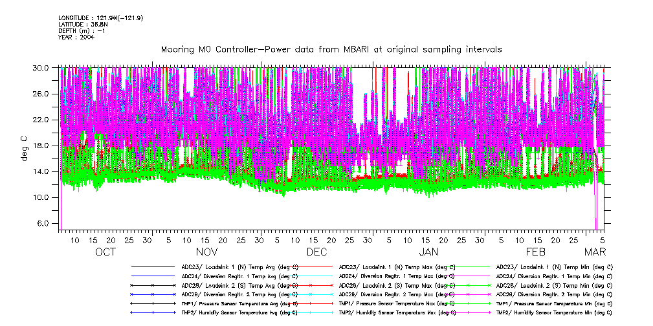Select TMP2 Humidity Sensor Temperature Max label
This screenshot has width=653, height=326.
397,312
